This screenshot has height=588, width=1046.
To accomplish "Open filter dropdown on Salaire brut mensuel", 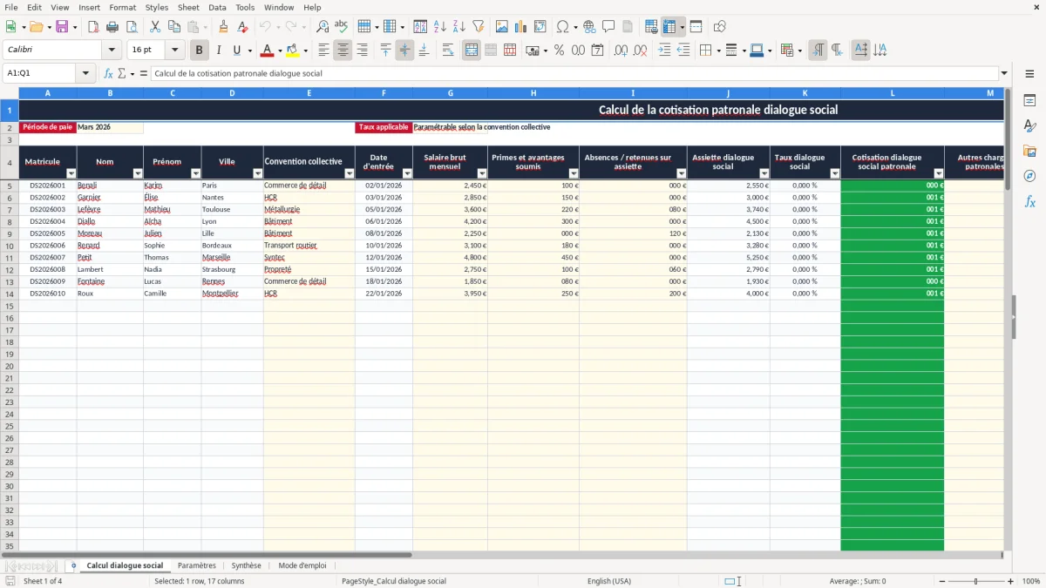I will pos(482,173).
